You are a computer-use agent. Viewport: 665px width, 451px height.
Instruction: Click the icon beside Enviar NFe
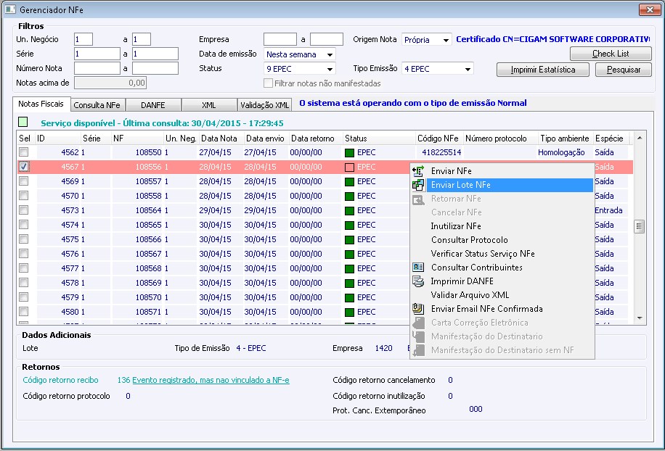(418, 171)
